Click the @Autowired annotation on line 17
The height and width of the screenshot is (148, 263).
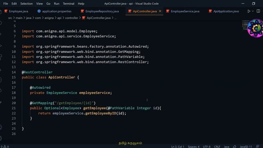pyautogui.click(x=40, y=88)
